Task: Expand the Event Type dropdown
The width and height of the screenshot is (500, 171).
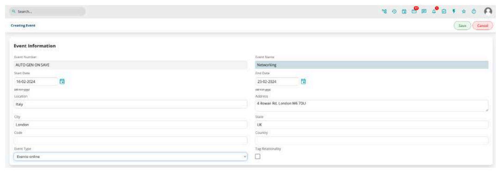Action: click(130, 157)
